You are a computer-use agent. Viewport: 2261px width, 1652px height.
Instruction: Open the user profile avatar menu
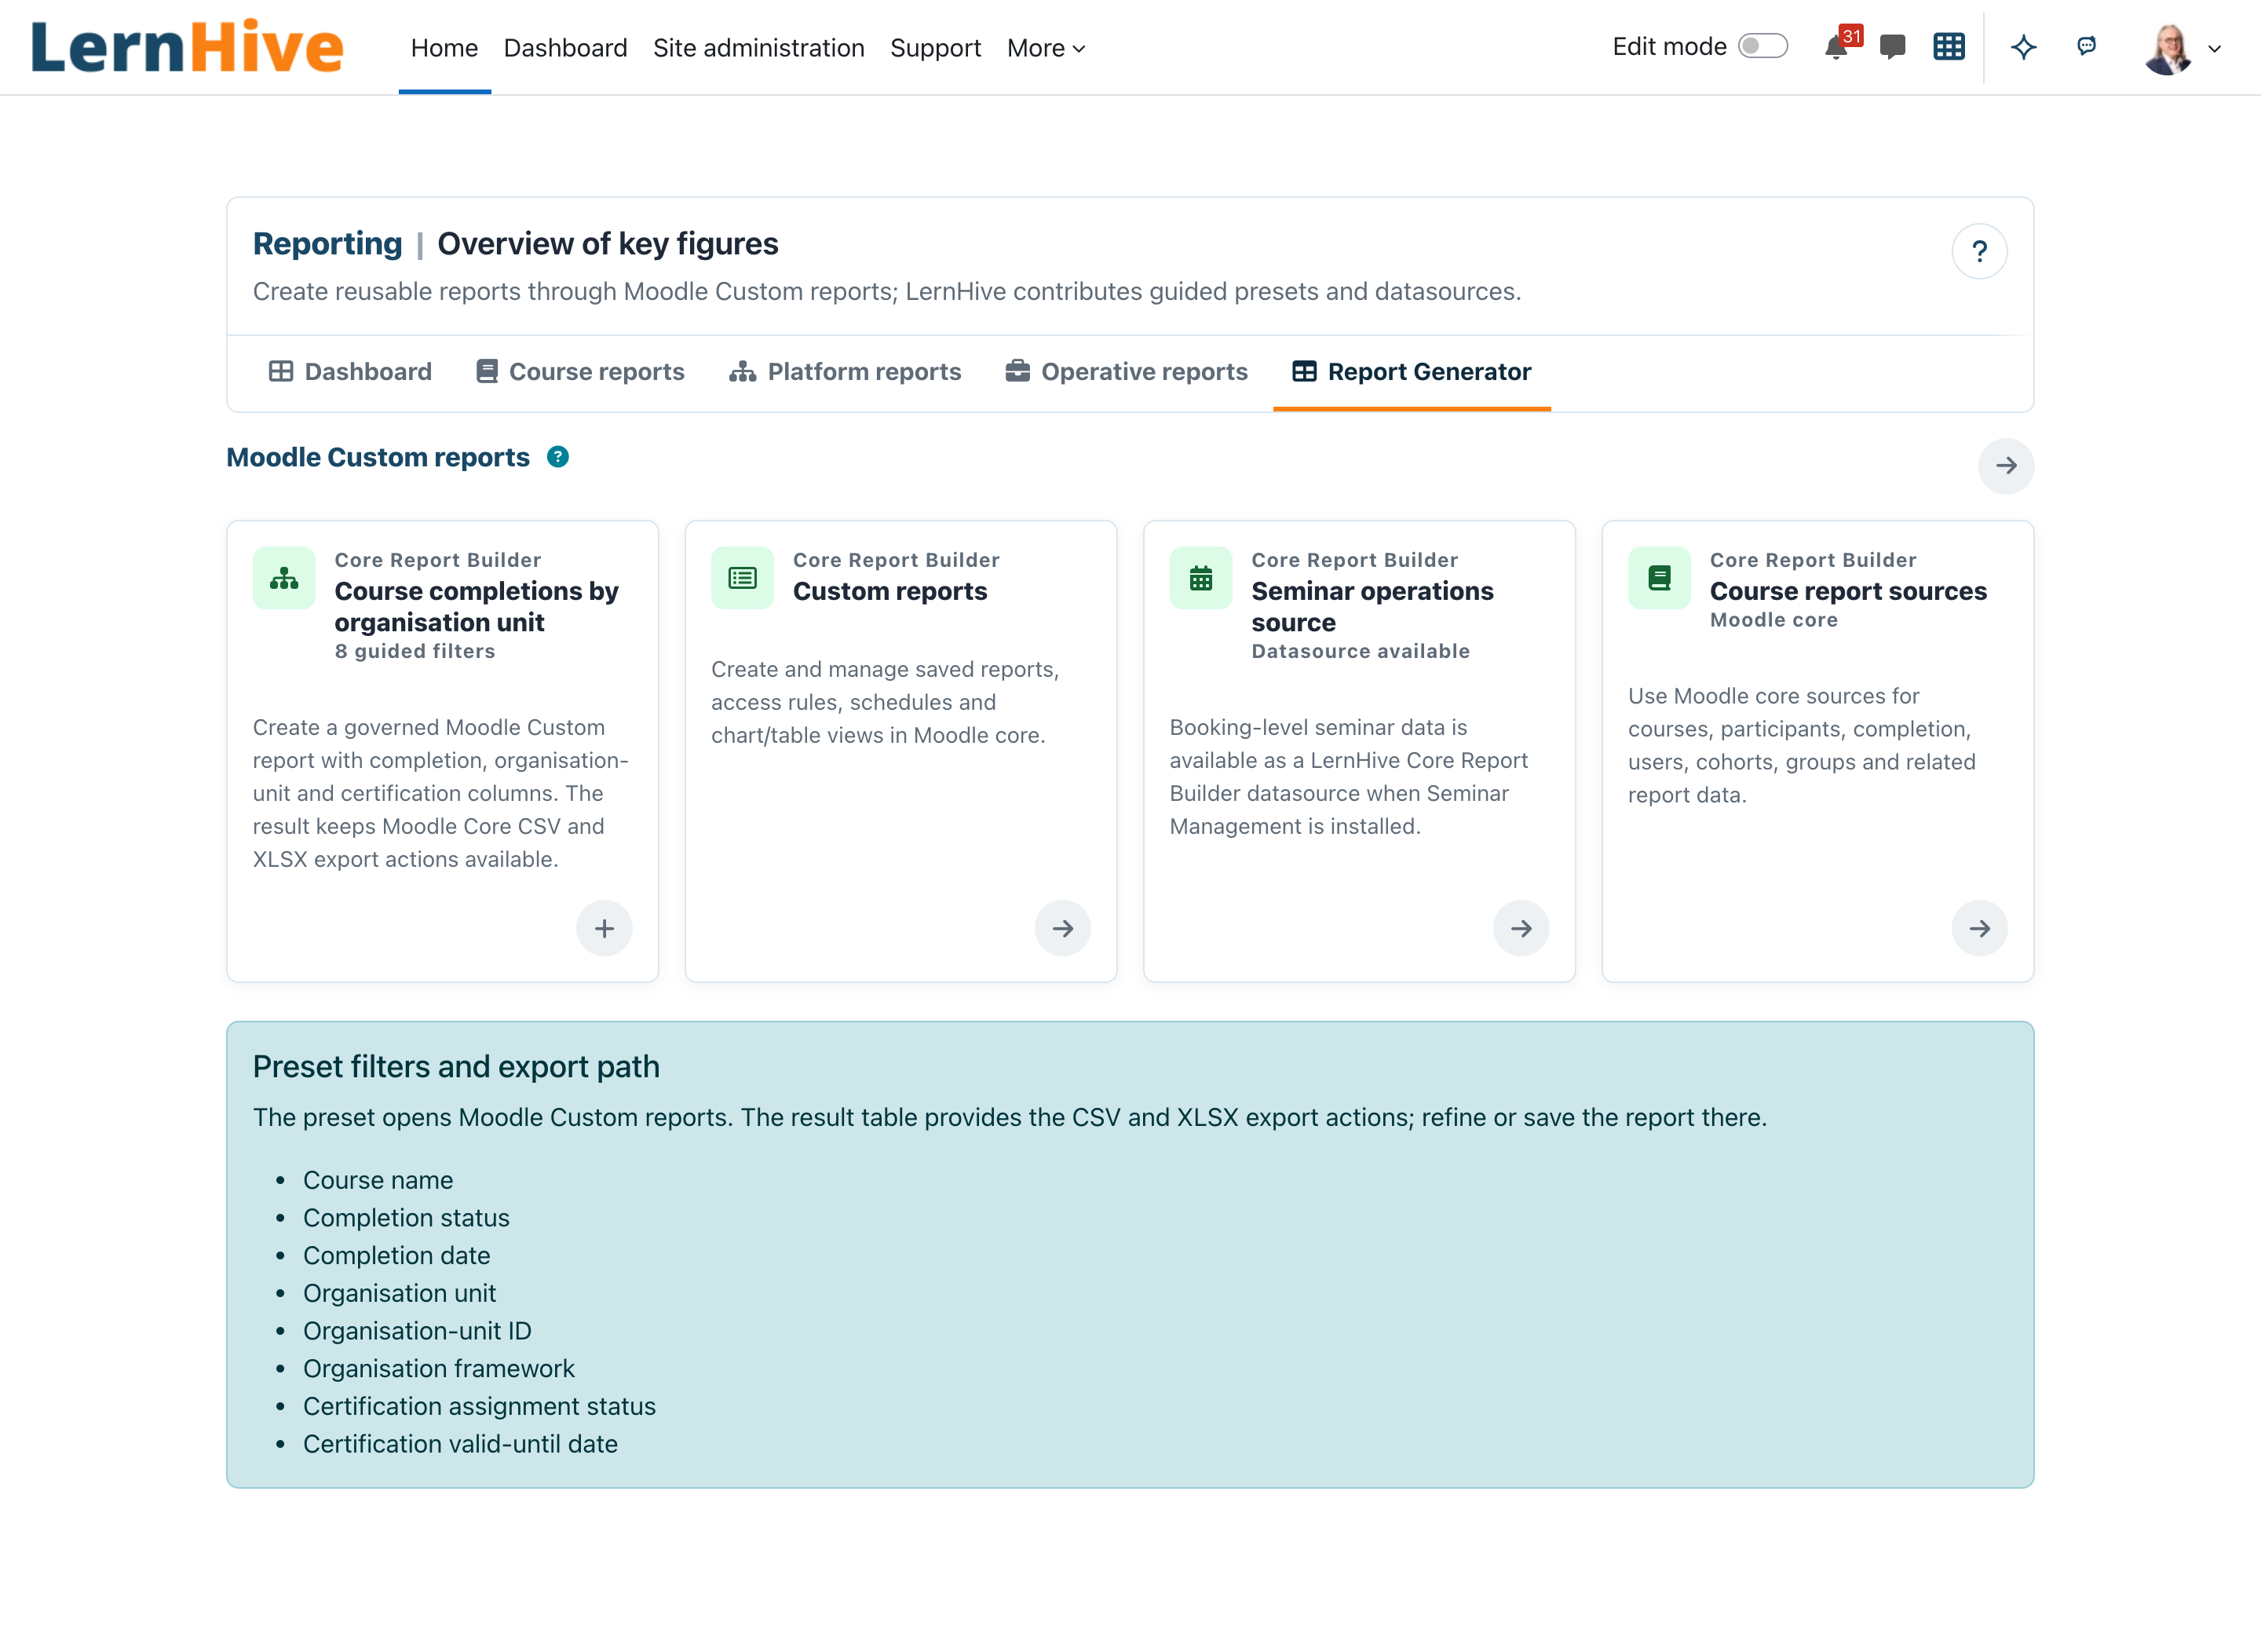[2183, 48]
